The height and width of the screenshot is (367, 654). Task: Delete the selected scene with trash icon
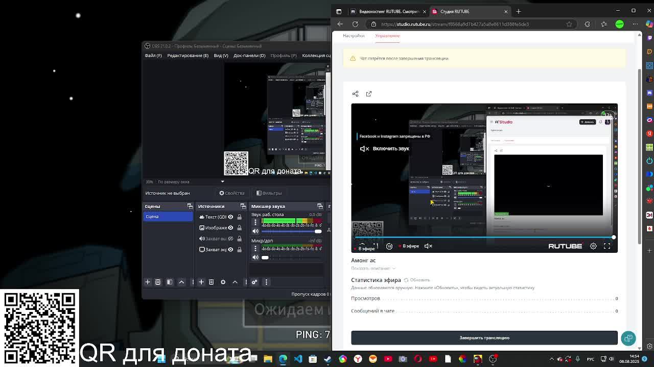(158, 282)
